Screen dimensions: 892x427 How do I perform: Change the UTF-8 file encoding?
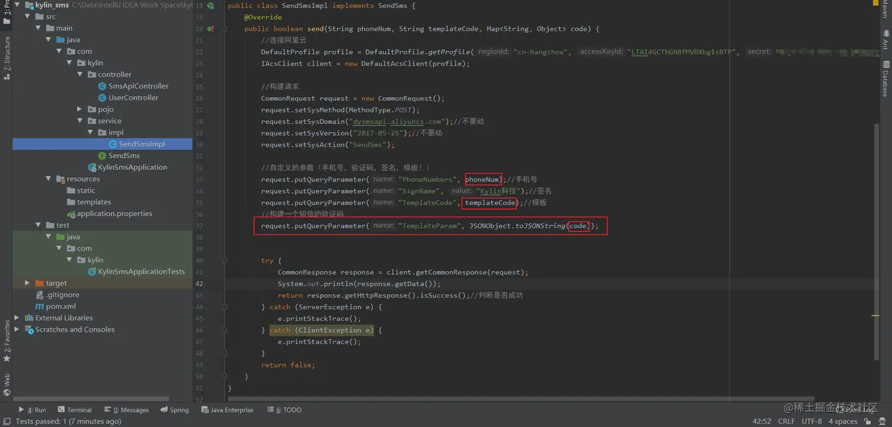[x=812, y=422]
